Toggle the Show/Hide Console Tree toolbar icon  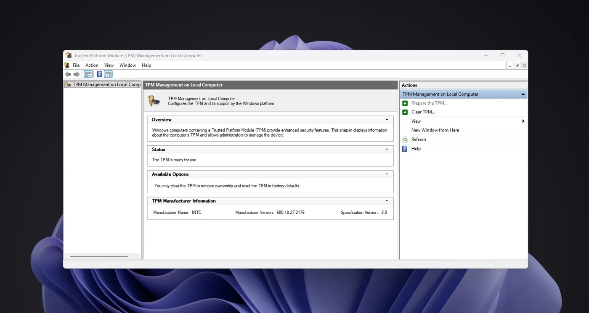coord(88,74)
